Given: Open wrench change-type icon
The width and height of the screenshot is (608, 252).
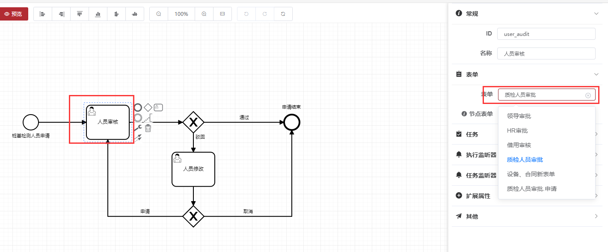Looking at the screenshot, I should [x=138, y=128].
